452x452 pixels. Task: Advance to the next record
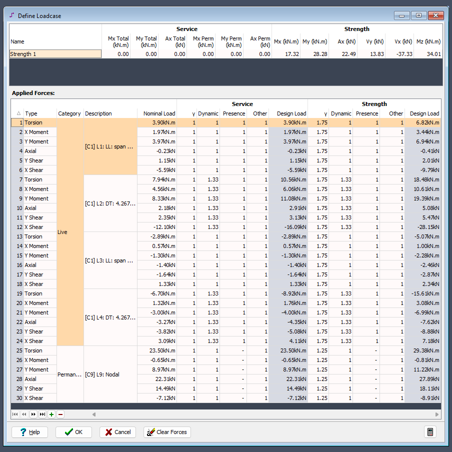coord(32,414)
